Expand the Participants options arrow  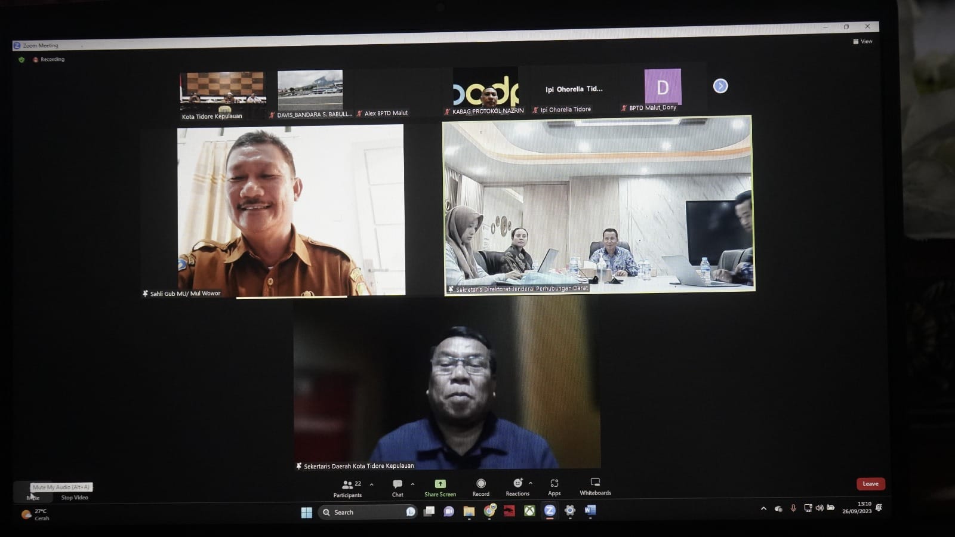(371, 484)
